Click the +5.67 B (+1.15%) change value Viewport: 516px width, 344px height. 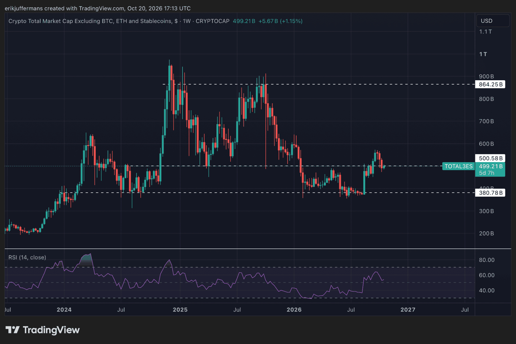point(280,21)
